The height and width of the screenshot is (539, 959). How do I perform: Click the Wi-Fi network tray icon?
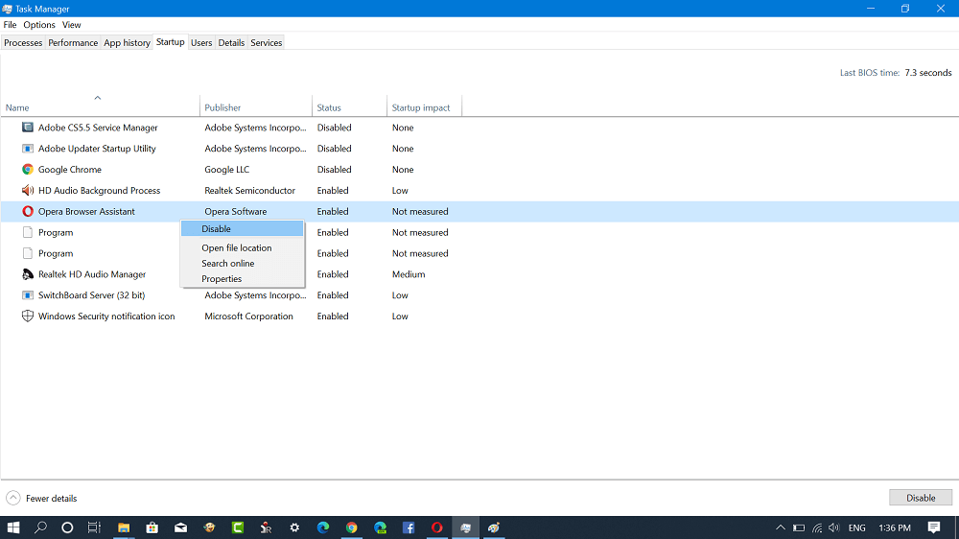[x=817, y=527]
